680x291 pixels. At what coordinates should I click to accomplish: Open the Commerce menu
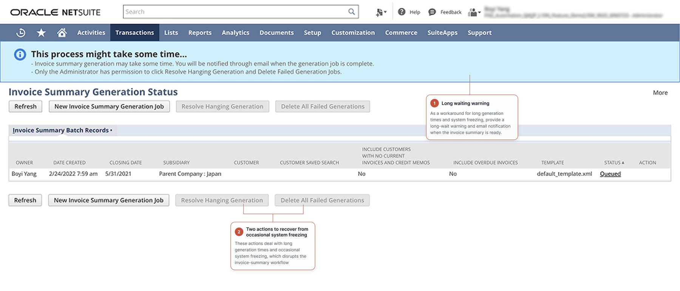tap(401, 33)
